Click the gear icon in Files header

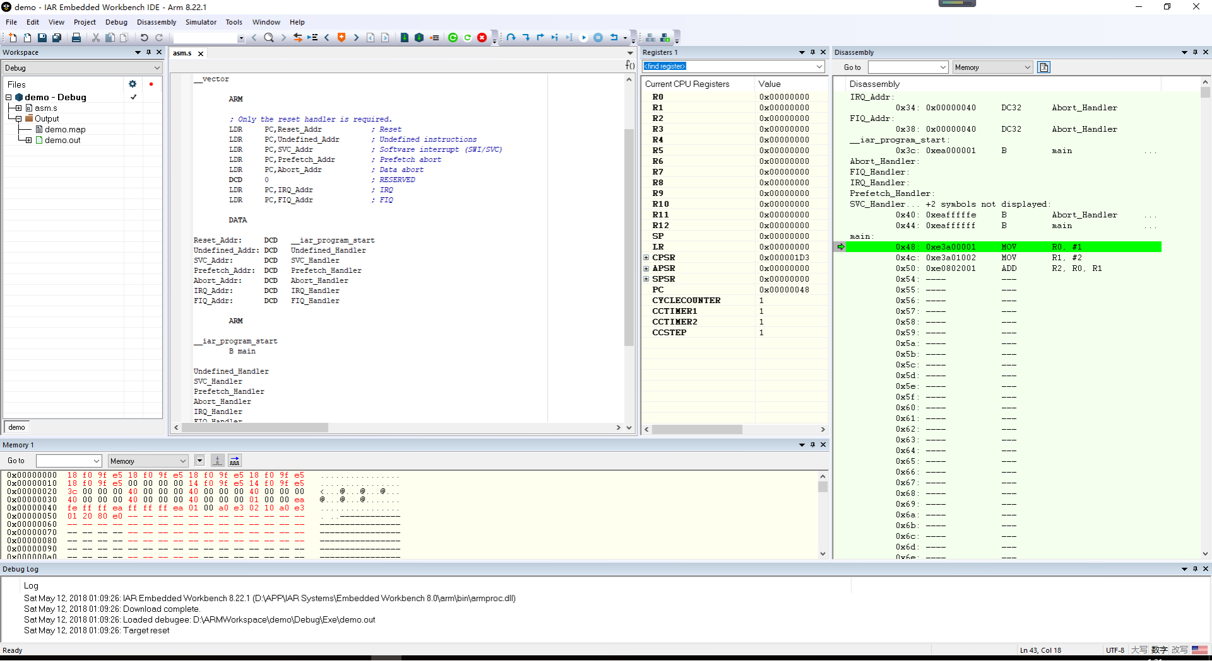click(132, 84)
